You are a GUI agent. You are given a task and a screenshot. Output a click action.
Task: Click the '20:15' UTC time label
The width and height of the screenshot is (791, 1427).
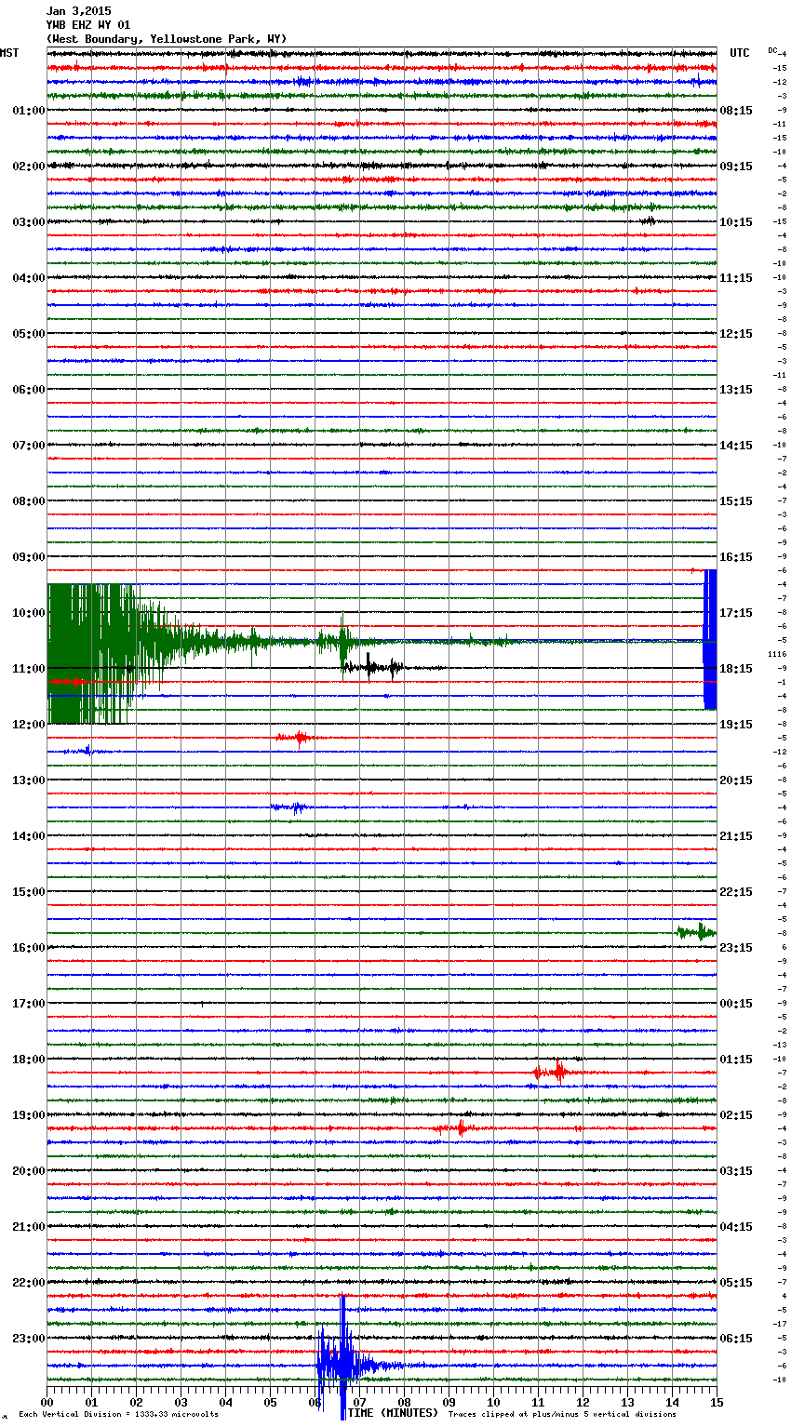point(736,780)
